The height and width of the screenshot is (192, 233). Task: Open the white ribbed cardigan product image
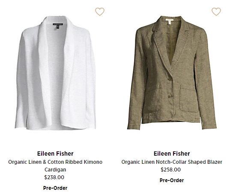point(55,73)
